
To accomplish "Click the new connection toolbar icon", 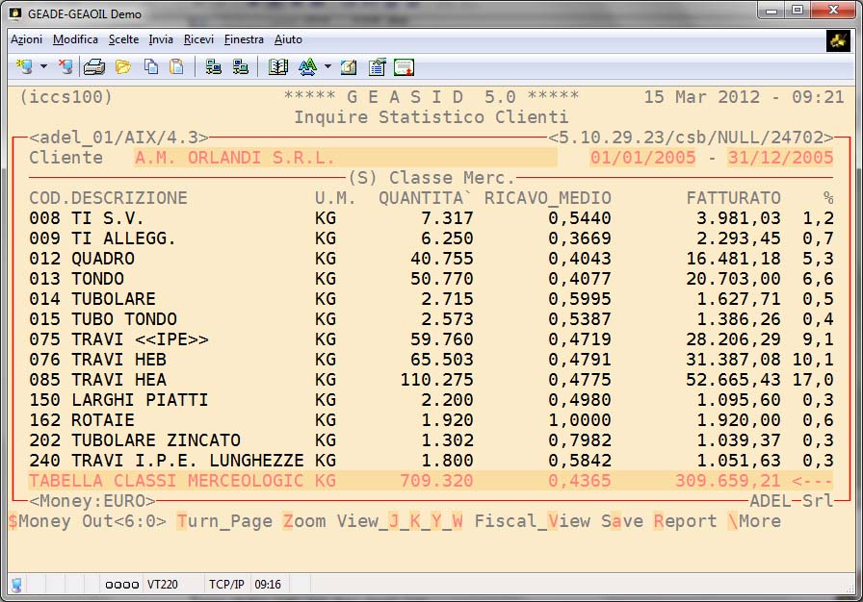I will (x=24, y=67).
